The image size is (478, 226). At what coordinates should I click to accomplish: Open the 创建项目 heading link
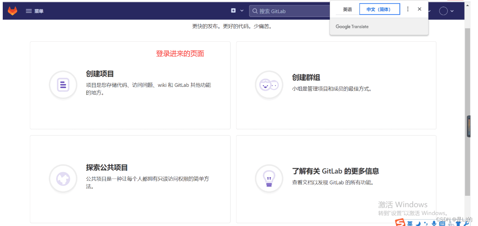100,74
